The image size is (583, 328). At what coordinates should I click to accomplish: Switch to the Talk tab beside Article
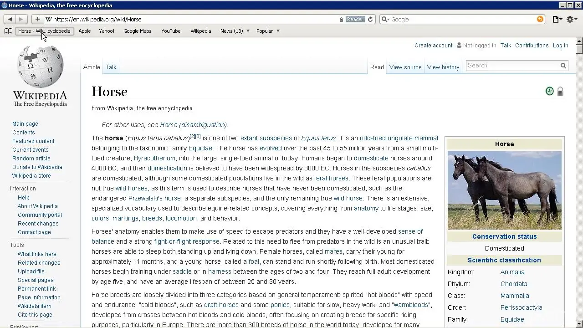pos(111,67)
